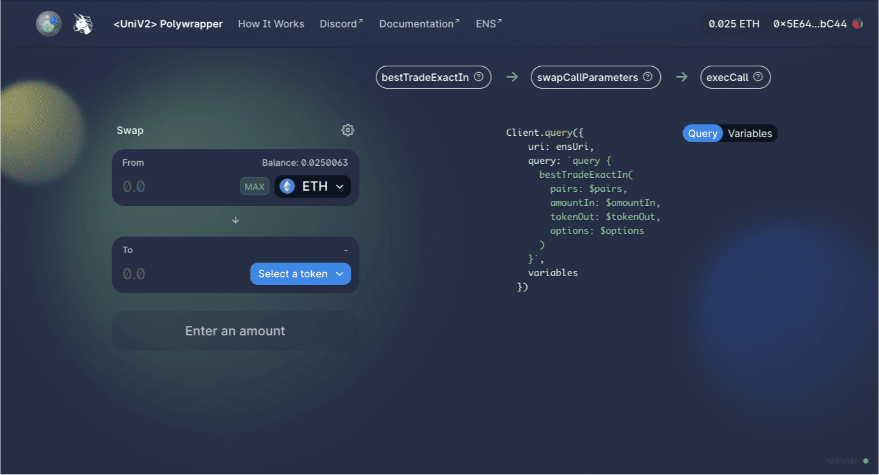This screenshot has height=475, width=879.
Task: Open swap settings gear icon
Action: pos(348,130)
